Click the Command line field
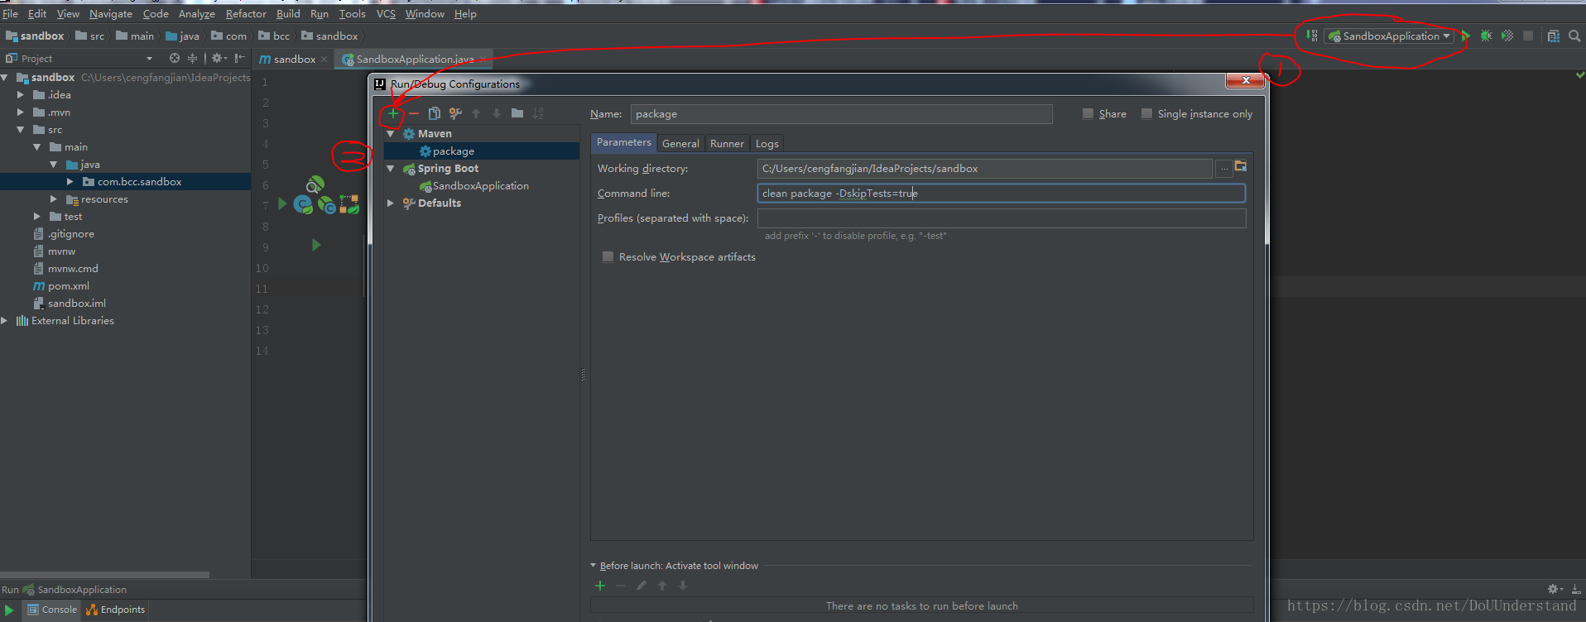 (1001, 193)
